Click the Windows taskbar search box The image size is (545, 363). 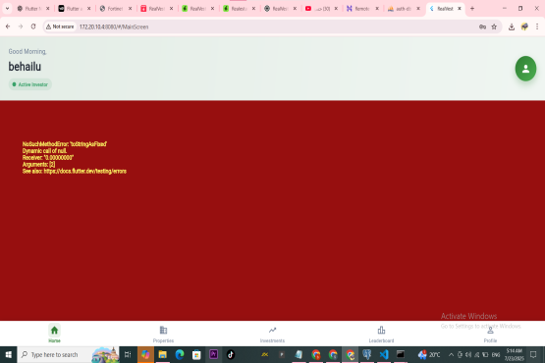click(x=68, y=355)
